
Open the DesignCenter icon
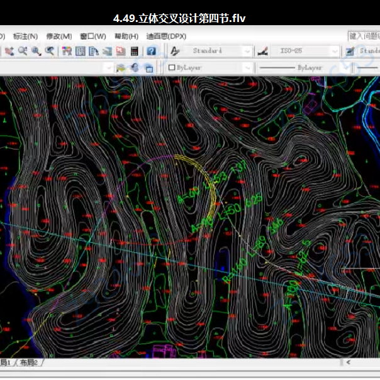tap(80, 51)
